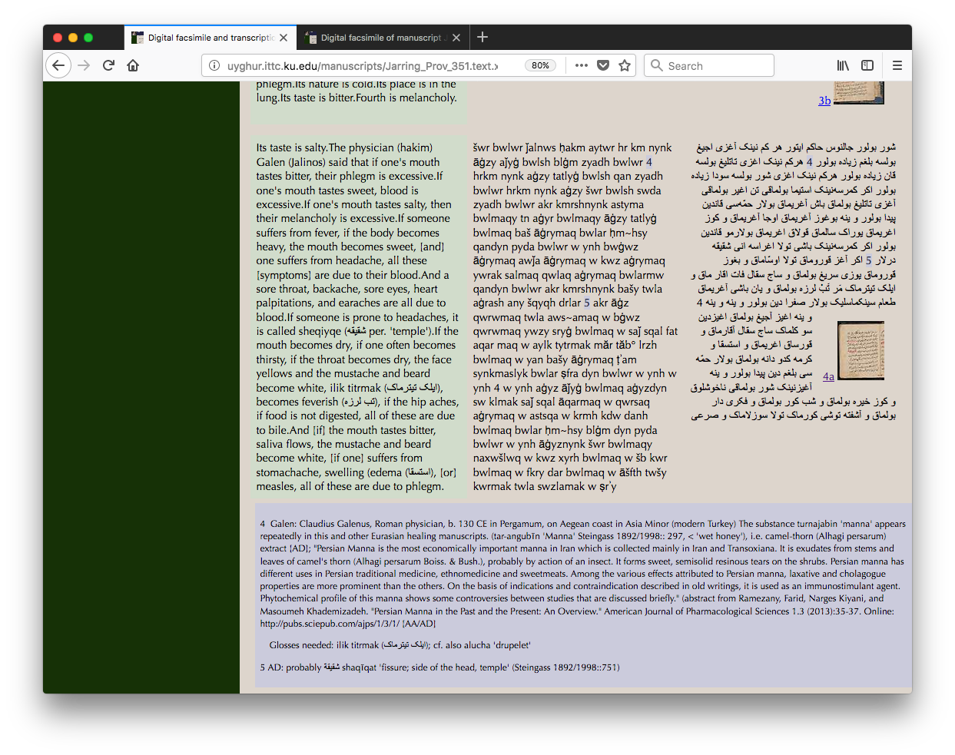This screenshot has width=955, height=755.
Task: Click the forward navigation arrow
Action: (x=84, y=65)
